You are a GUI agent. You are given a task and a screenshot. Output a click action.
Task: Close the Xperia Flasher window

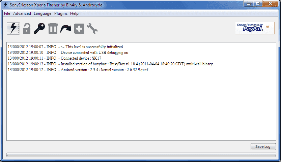[270, 4]
